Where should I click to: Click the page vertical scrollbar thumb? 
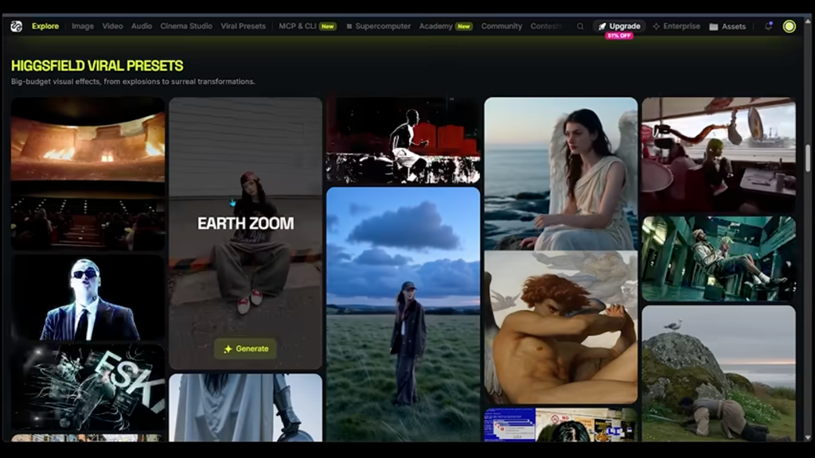tap(808, 158)
